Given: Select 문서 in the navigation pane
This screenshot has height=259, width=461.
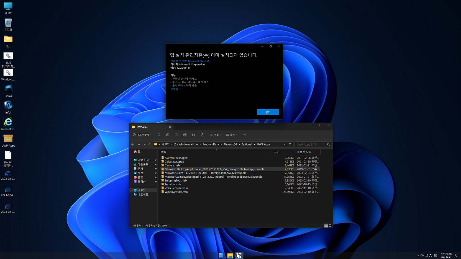Looking at the screenshot, I should (140, 169).
